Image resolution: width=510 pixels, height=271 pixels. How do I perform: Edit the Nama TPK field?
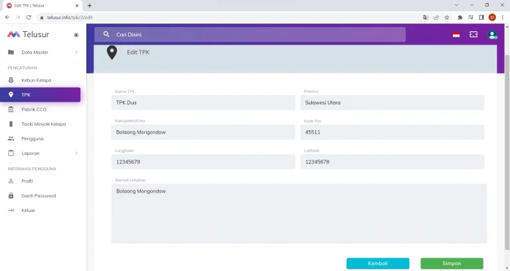coord(203,102)
